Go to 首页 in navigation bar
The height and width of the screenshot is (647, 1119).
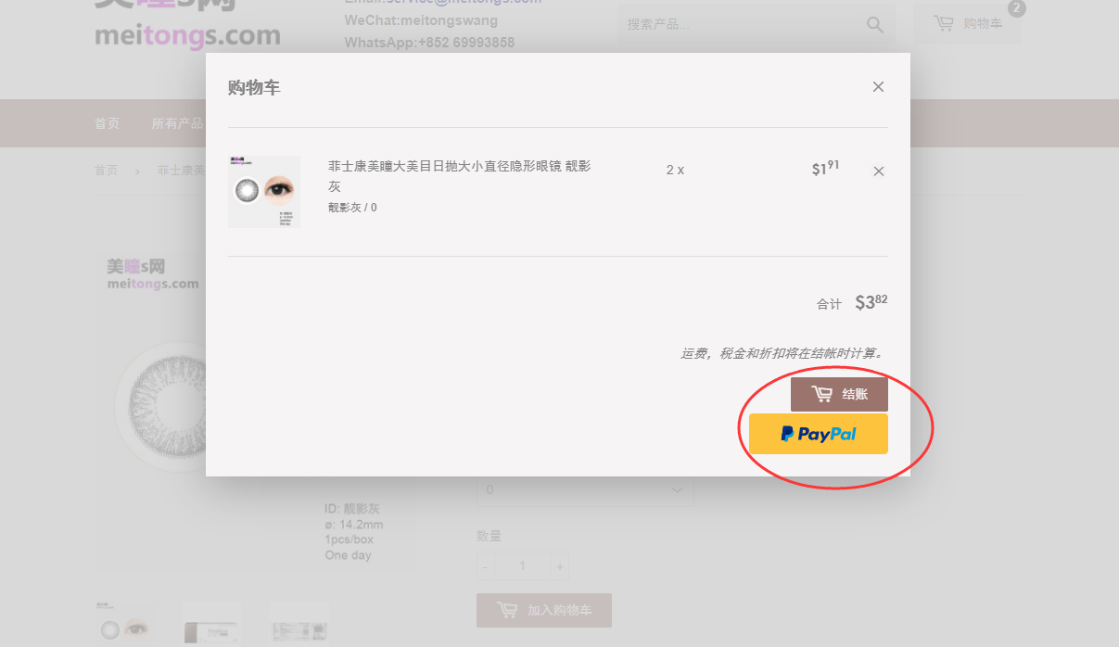107,123
